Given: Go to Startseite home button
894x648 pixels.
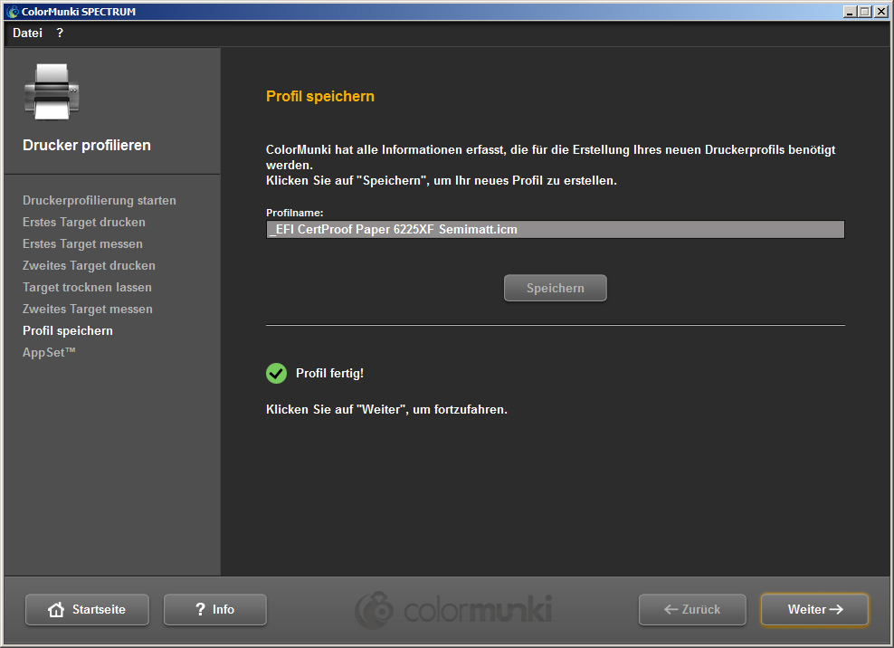Looking at the screenshot, I should (x=87, y=609).
